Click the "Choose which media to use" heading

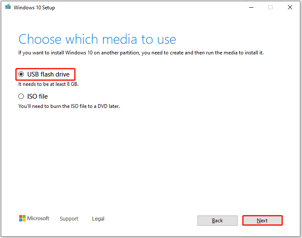pos(97,40)
